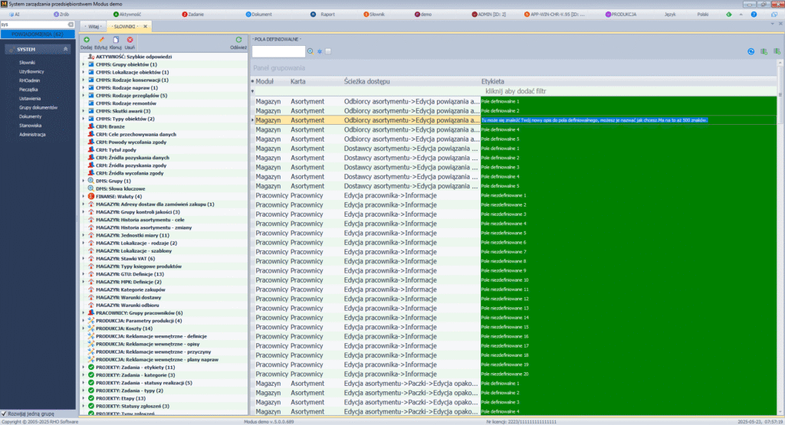
Task: Open Ustawienia in the sidebar
Action: 30,99
